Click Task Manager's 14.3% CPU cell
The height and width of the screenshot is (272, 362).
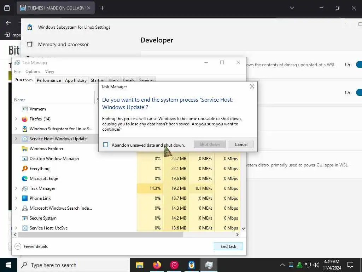click(x=150, y=188)
